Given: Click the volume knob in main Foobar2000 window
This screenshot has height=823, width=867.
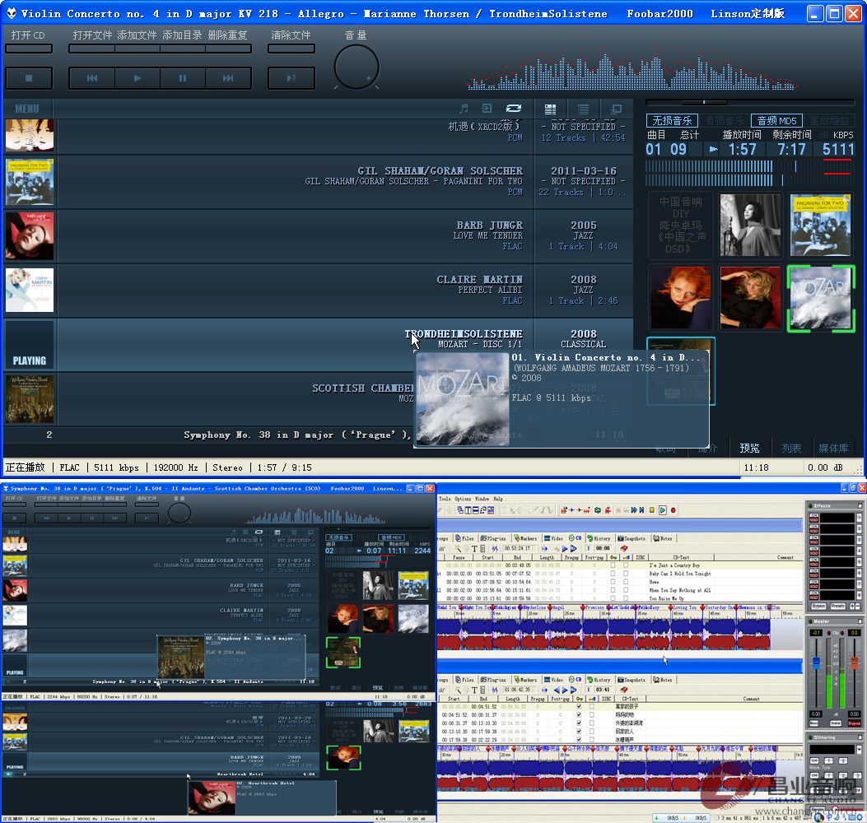Looking at the screenshot, I should 357,67.
